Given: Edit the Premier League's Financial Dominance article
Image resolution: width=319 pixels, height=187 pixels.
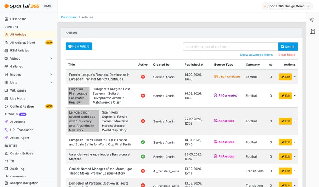Looking at the screenshot, I should [x=285, y=77].
